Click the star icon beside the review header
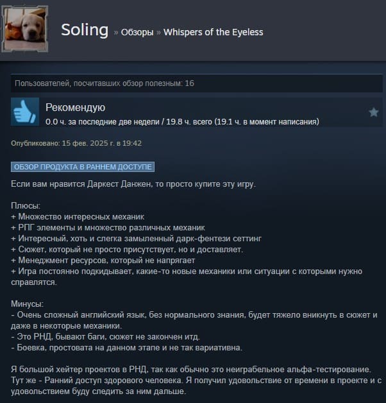386x403 pixels. [x=373, y=112]
